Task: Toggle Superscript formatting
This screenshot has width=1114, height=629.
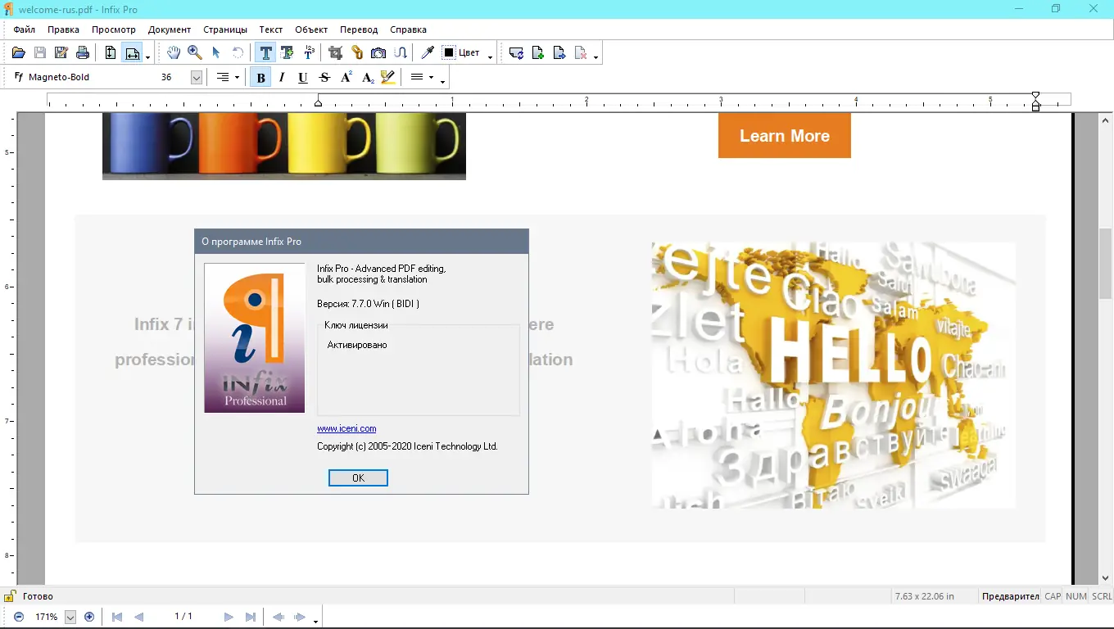Action: [346, 78]
